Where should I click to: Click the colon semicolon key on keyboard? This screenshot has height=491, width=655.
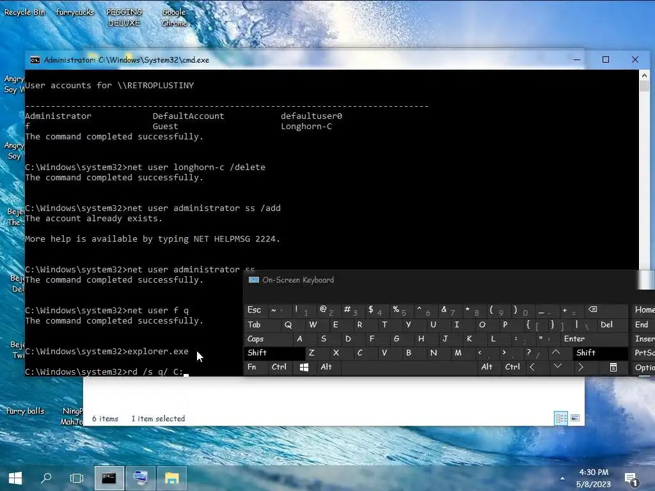coord(521,339)
